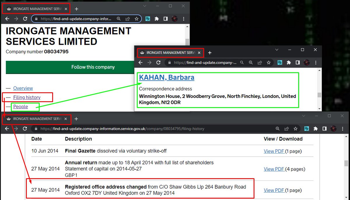The width and height of the screenshot is (350, 200).
Task: Toggle side panel icon in top-left window
Action: pos(165,19)
